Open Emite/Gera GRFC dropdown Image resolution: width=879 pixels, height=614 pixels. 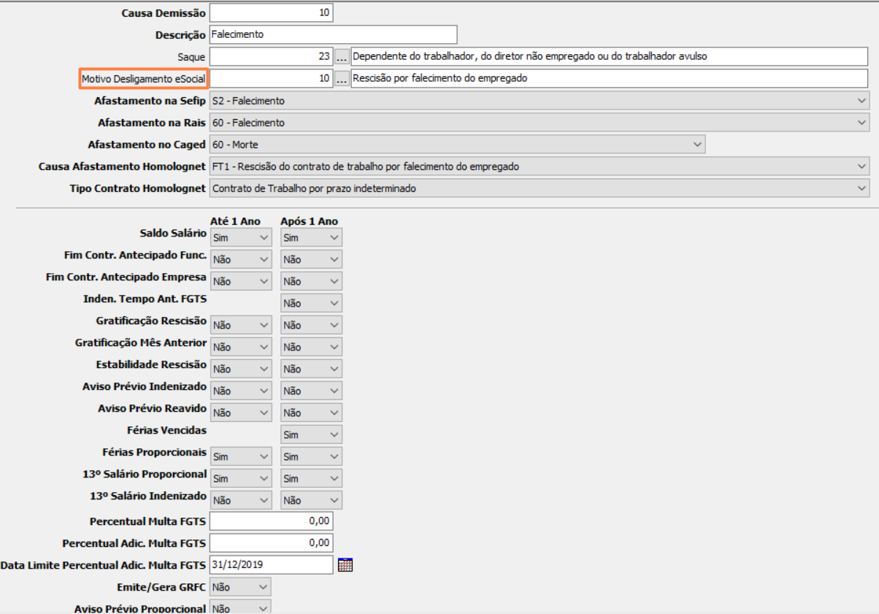[x=240, y=586]
